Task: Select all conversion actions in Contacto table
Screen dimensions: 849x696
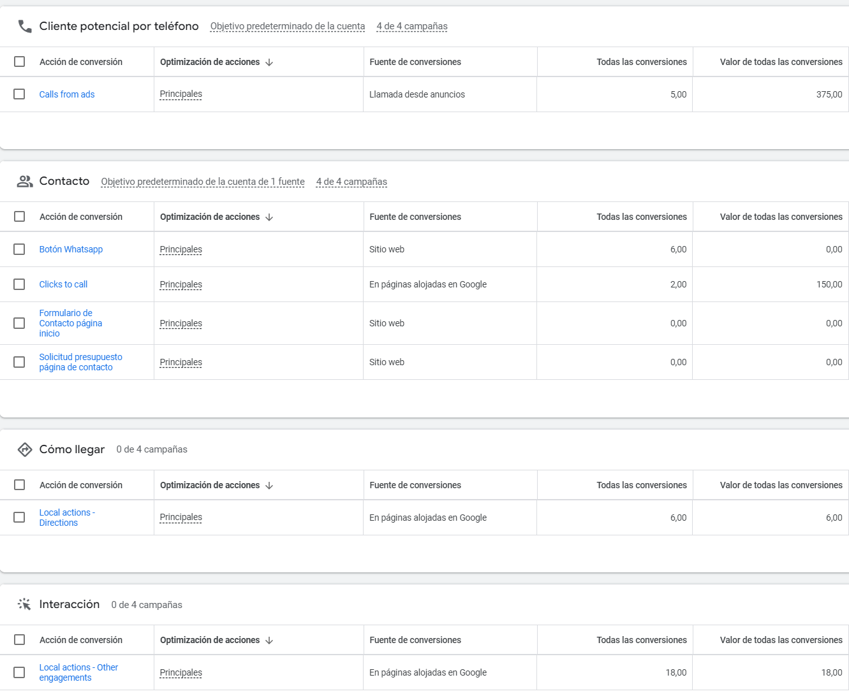Action: point(19,217)
